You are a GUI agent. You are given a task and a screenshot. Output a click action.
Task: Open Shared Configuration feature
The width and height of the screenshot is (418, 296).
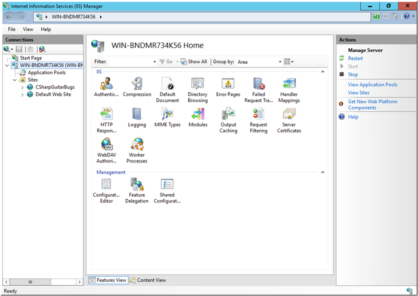point(167,190)
